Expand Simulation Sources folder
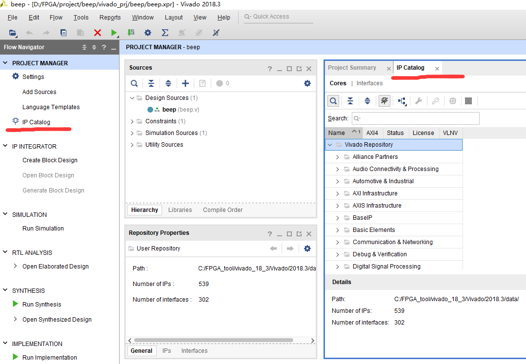Image resolution: width=526 pixels, height=364 pixels. 132,133
